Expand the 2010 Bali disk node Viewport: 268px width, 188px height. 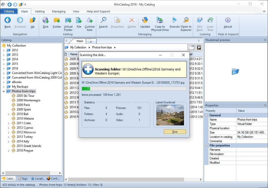pos(9,114)
